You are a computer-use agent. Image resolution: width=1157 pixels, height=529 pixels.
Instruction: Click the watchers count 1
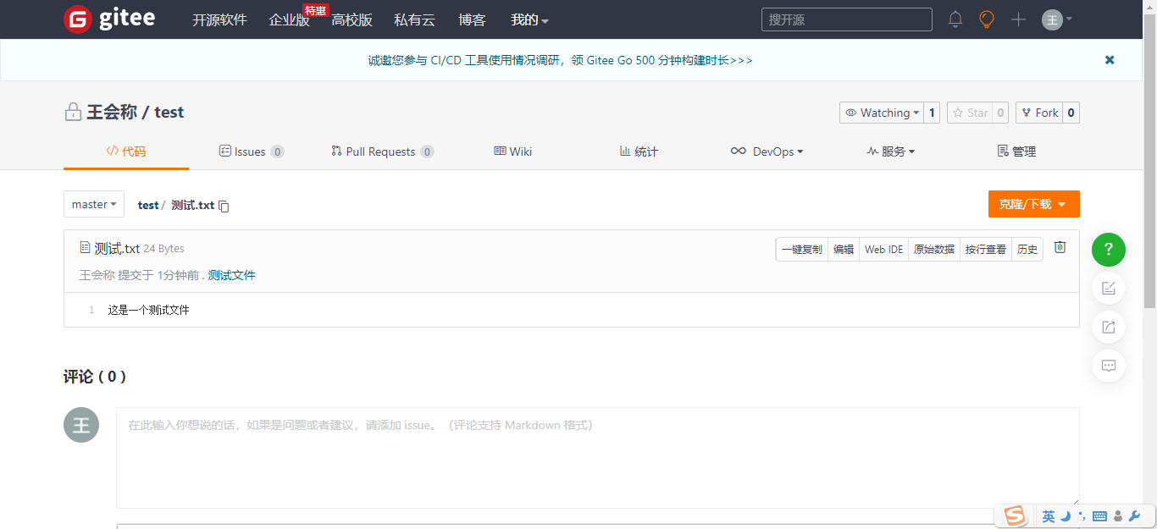tap(932, 113)
